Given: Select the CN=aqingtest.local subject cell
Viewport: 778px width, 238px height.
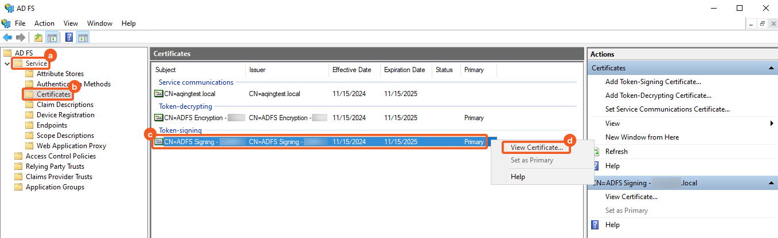Looking at the screenshot, I should tap(190, 93).
